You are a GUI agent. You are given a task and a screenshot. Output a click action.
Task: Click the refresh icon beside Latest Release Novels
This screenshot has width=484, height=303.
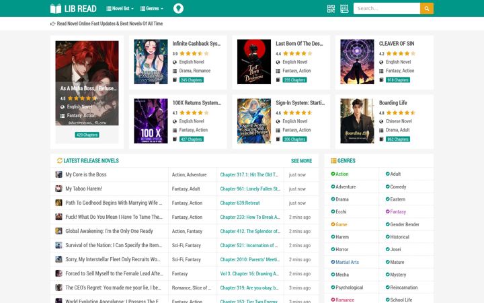coord(60,160)
